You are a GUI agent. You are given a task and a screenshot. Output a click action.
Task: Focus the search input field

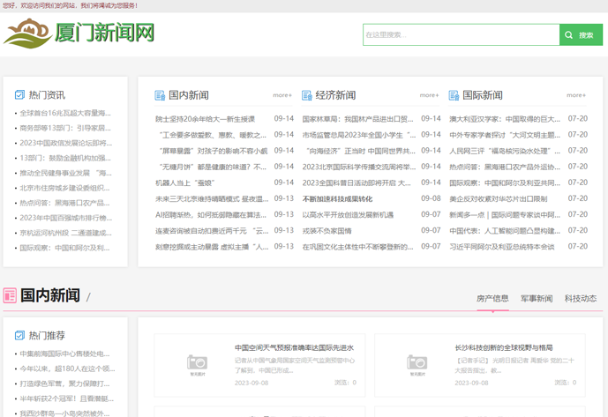pyautogui.click(x=460, y=35)
